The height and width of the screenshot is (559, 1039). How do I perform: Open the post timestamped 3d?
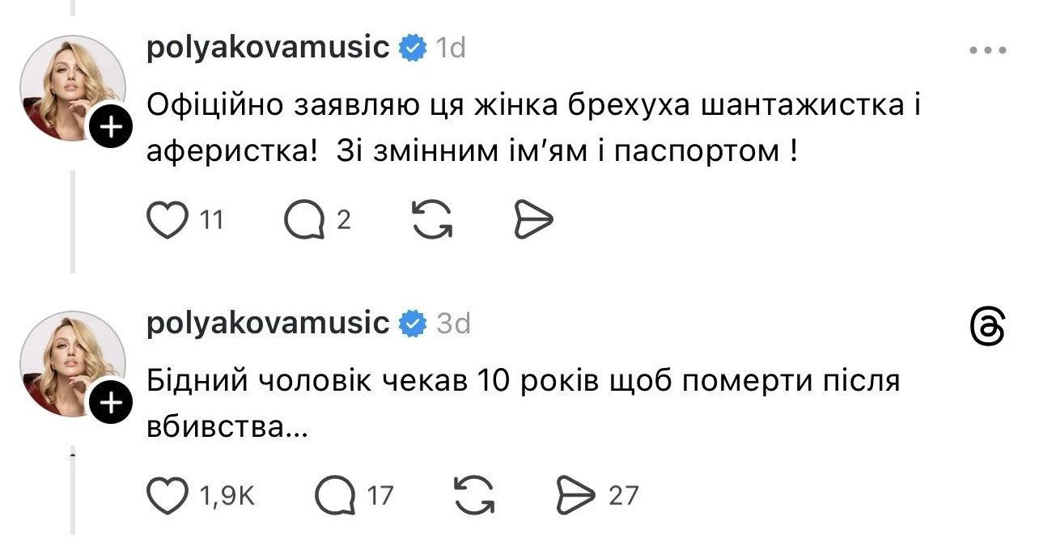point(453,324)
